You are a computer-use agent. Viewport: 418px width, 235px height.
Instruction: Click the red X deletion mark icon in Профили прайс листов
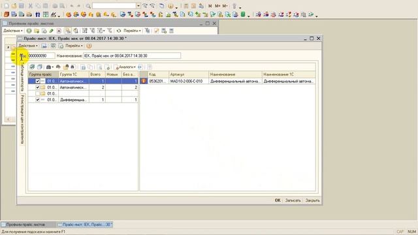(x=59, y=31)
